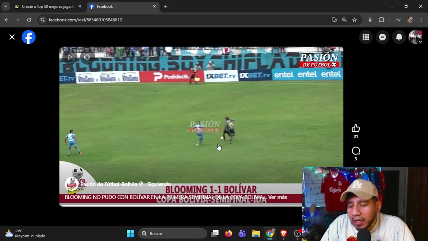Open the Pasión de Fútbol page avatar
This screenshot has width=428, height=241.
click(x=72, y=184)
